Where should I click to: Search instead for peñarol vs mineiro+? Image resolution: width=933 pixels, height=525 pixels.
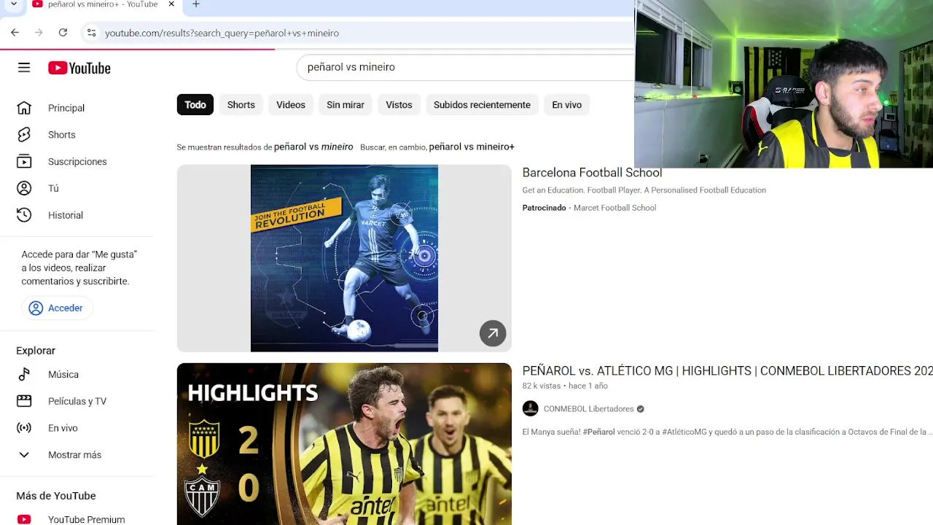click(472, 147)
